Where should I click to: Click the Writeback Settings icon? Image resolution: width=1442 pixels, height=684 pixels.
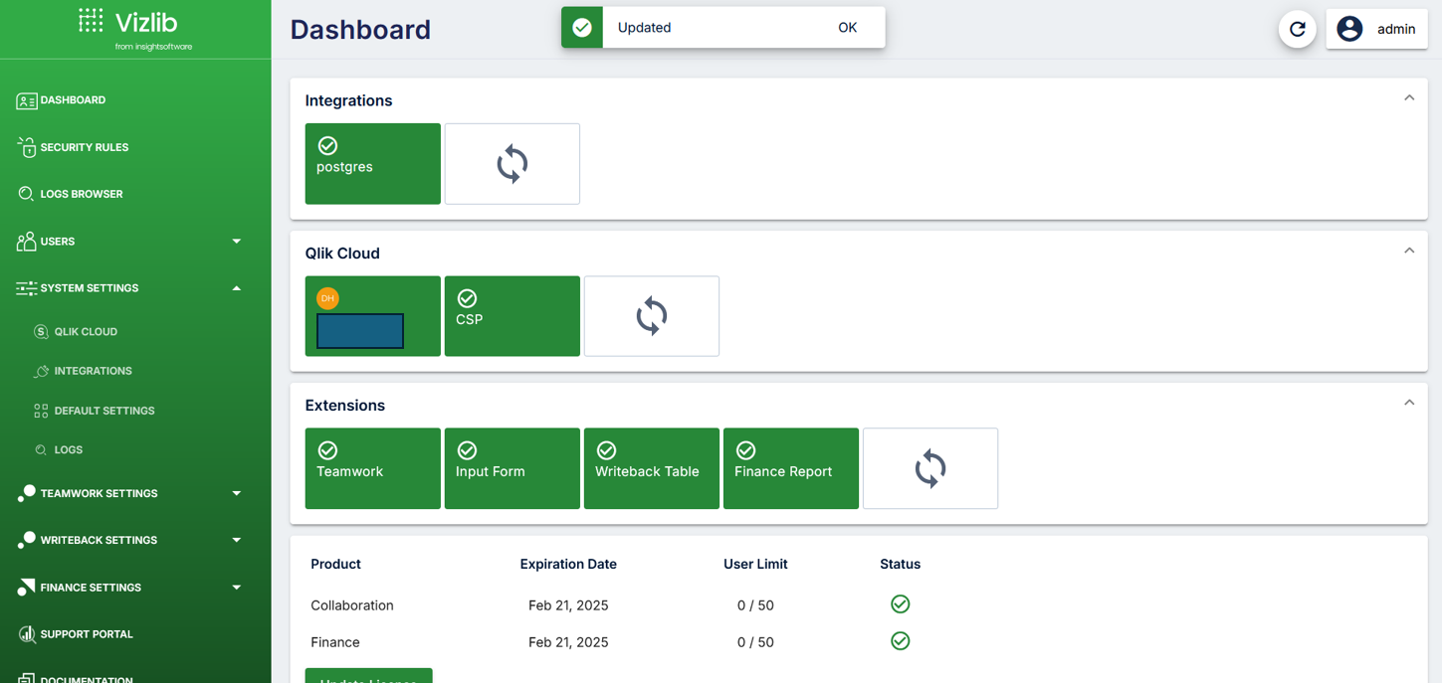click(x=27, y=540)
